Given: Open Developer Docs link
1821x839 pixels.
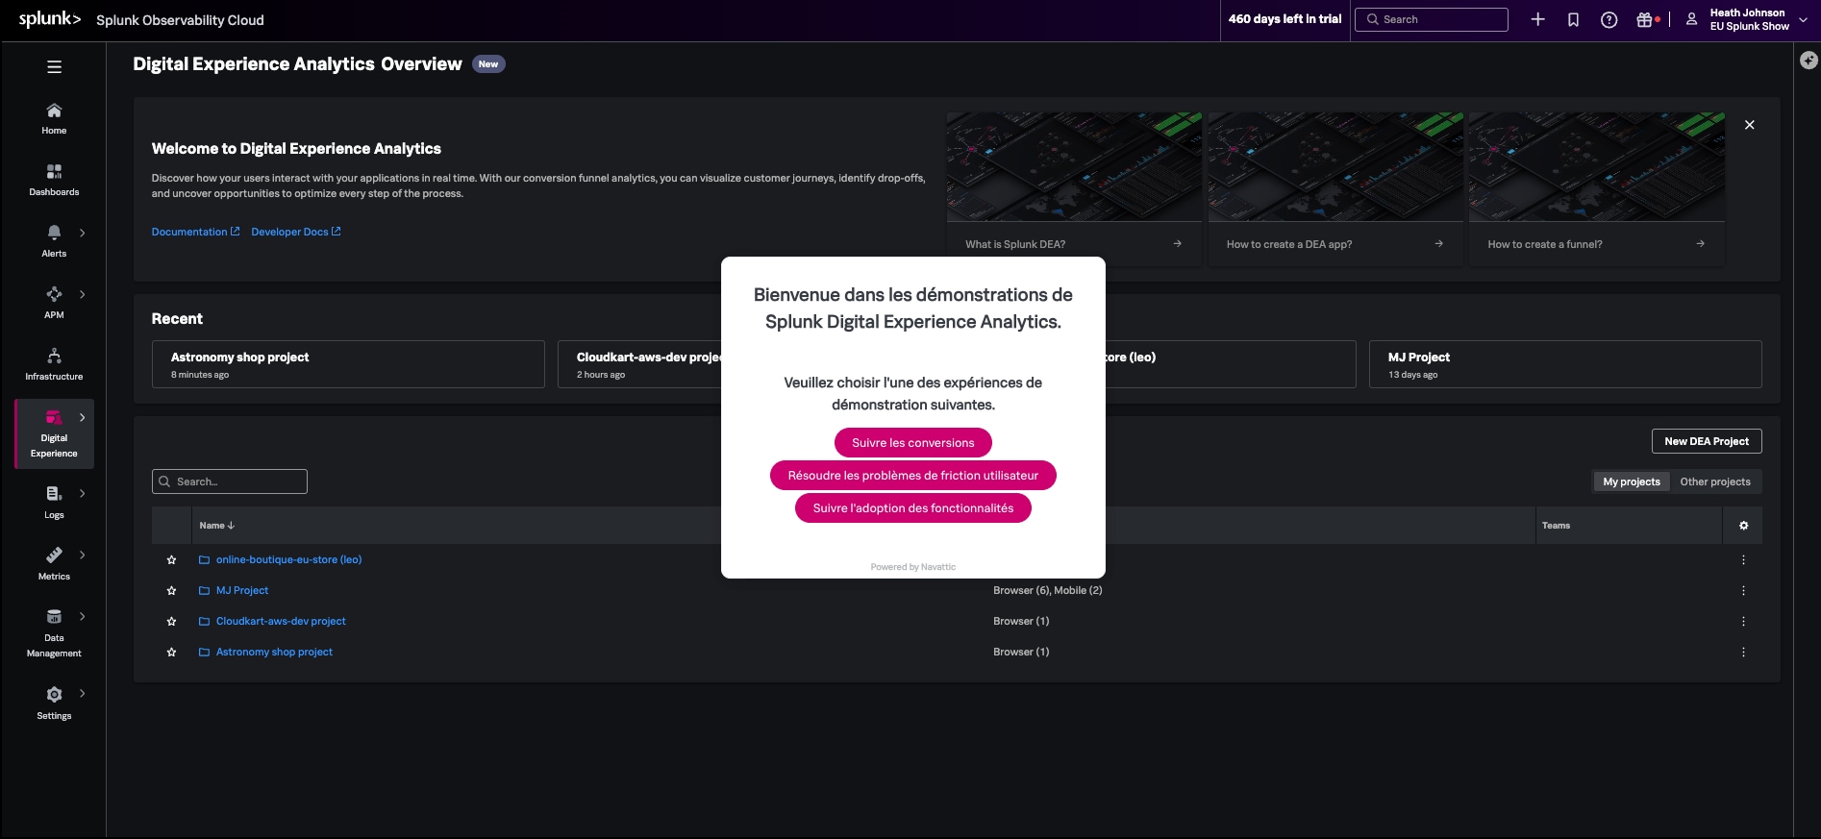Looking at the screenshot, I should click(x=296, y=232).
